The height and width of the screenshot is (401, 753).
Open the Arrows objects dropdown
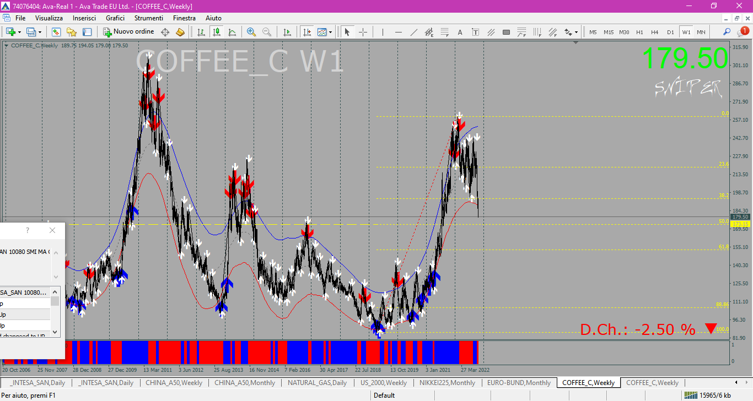pos(576,32)
